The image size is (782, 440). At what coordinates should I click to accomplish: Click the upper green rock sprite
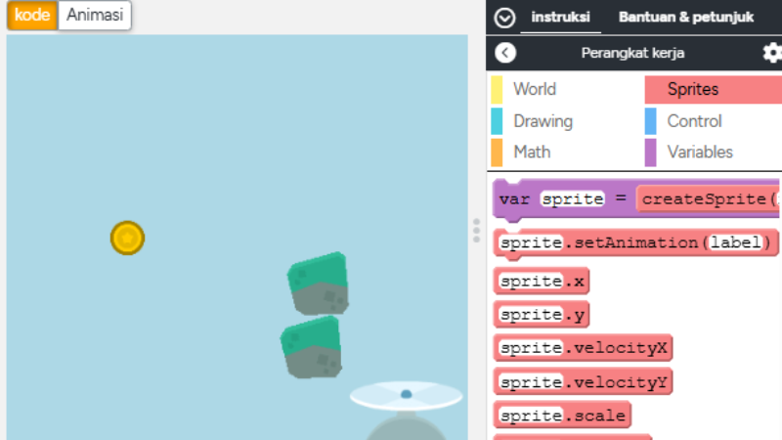pos(318,284)
